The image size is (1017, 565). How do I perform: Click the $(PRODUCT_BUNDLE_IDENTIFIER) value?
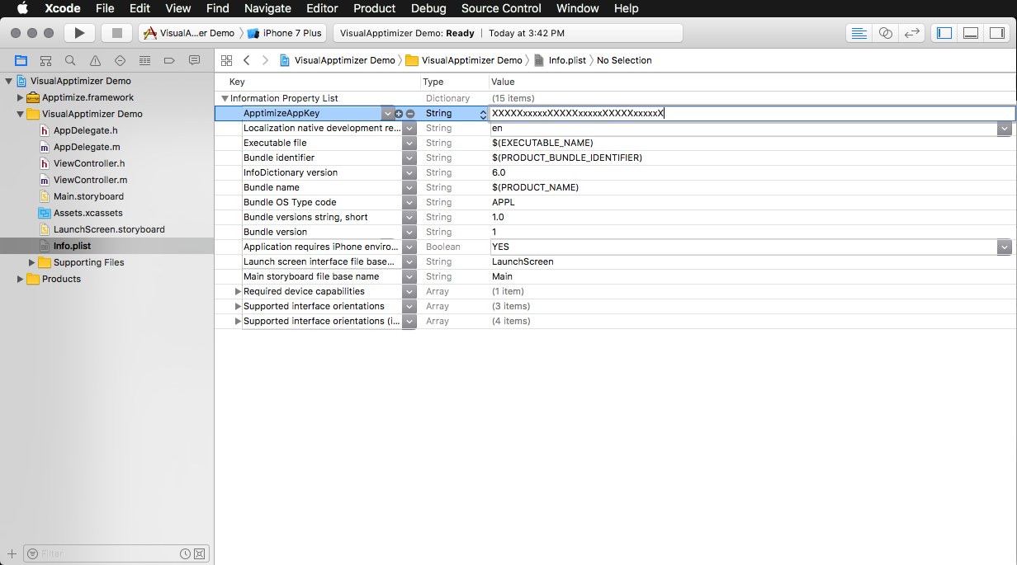[x=567, y=158]
